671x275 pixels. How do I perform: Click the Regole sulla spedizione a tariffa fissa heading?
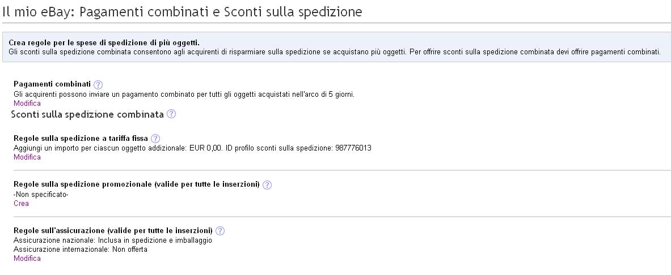coord(81,139)
